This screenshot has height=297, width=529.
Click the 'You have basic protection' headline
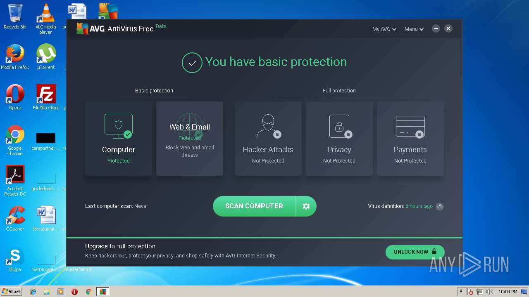276,62
